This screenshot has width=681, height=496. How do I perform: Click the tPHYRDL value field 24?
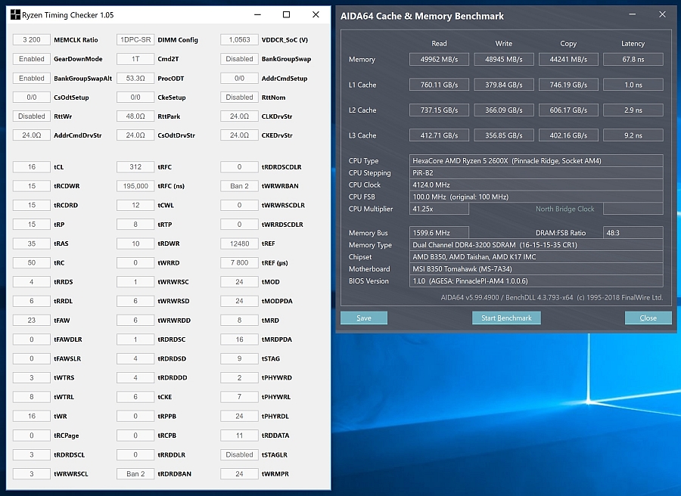click(x=239, y=416)
